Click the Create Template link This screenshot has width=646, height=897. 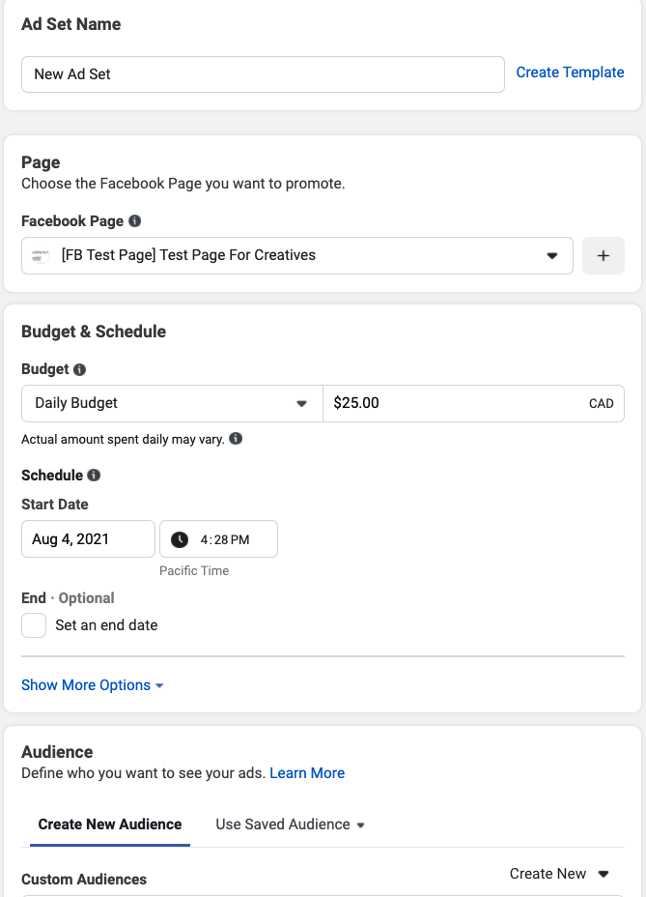click(x=570, y=72)
